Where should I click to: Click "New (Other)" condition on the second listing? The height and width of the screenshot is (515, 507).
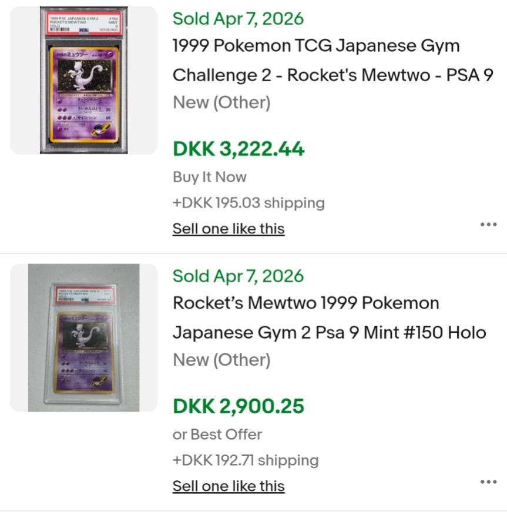click(221, 360)
